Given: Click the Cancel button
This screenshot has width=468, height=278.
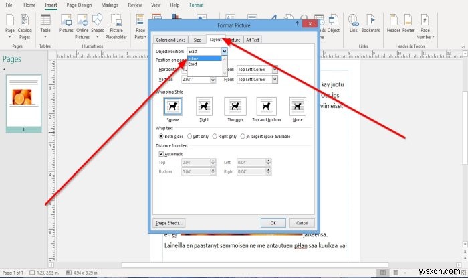Looking at the screenshot, I should 302,223.
